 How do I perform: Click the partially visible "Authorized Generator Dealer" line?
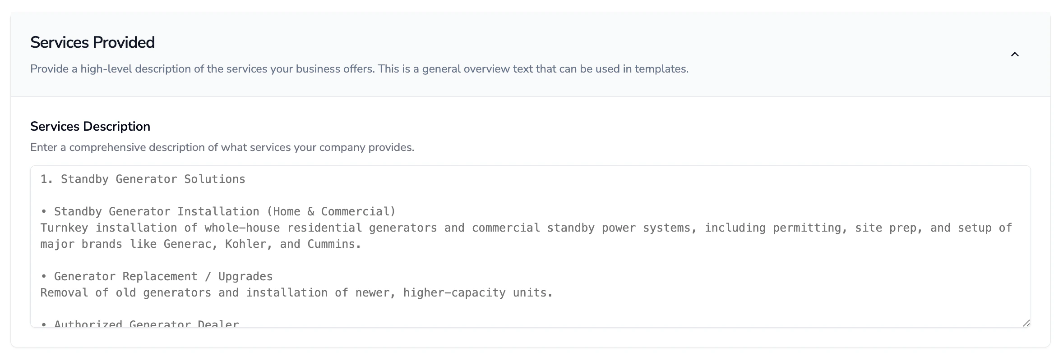pyautogui.click(x=147, y=324)
